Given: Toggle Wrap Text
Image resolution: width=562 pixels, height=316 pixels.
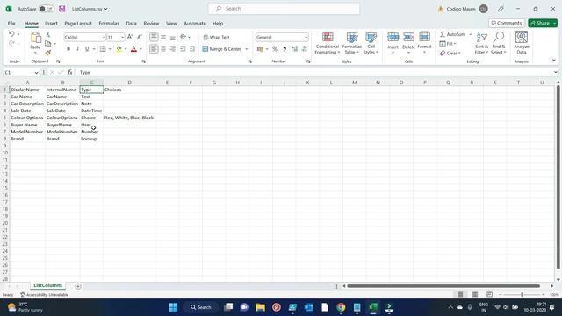Looking at the screenshot, I should [x=216, y=37].
